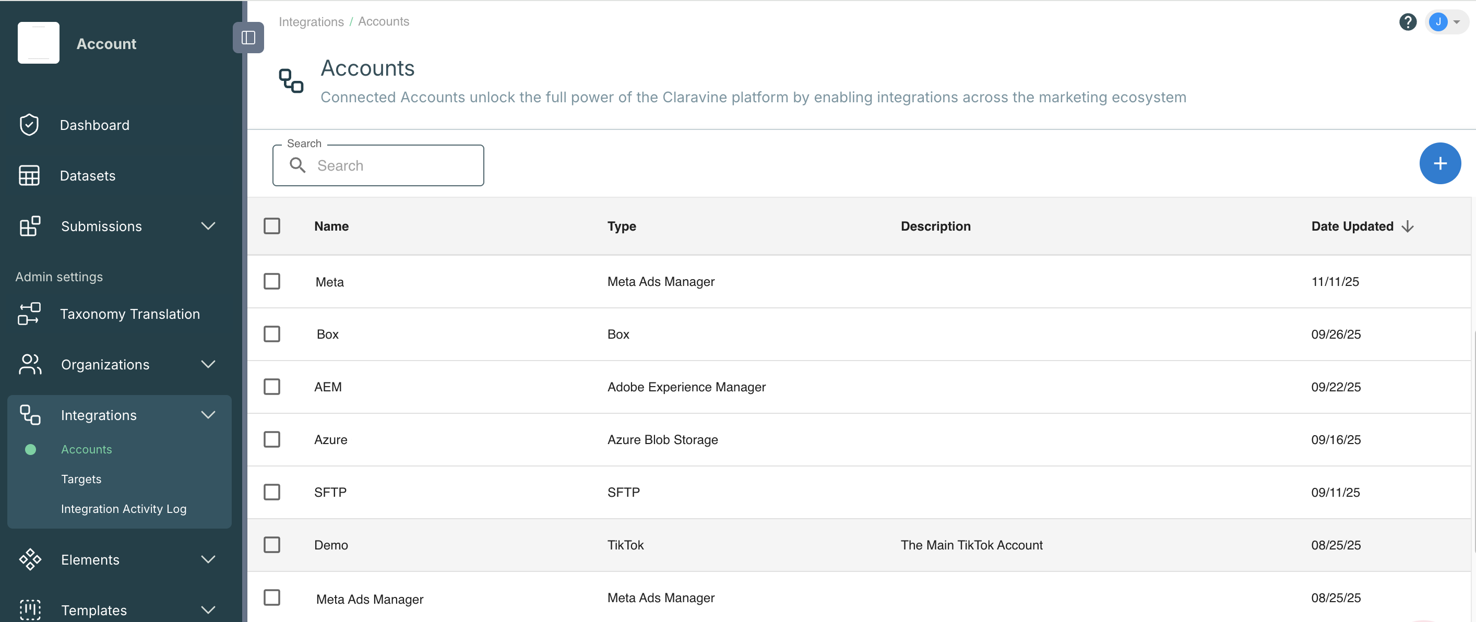Sort by the Type column header
Viewport: 1476px width, 622px height.
pos(622,226)
